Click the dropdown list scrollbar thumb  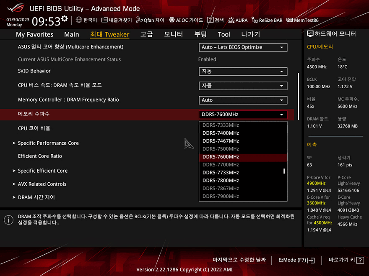point(284,171)
